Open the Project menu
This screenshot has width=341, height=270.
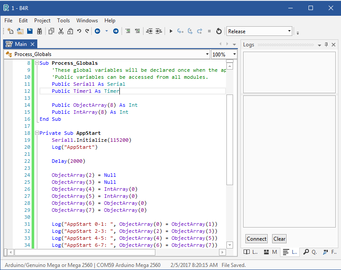(42, 21)
